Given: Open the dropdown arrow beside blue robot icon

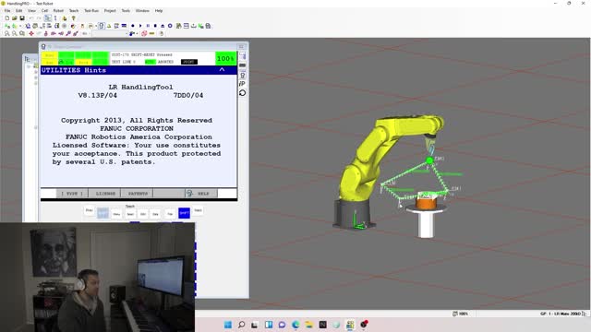Looking at the screenshot, I should (x=136, y=33).
